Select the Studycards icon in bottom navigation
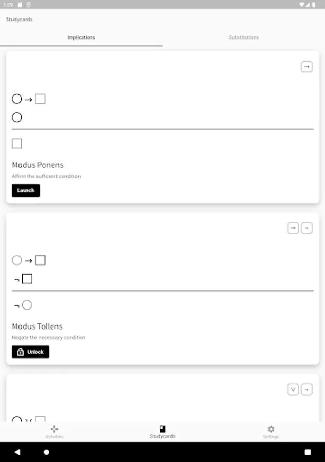The height and width of the screenshot is (462, 325). click(162, 432)
